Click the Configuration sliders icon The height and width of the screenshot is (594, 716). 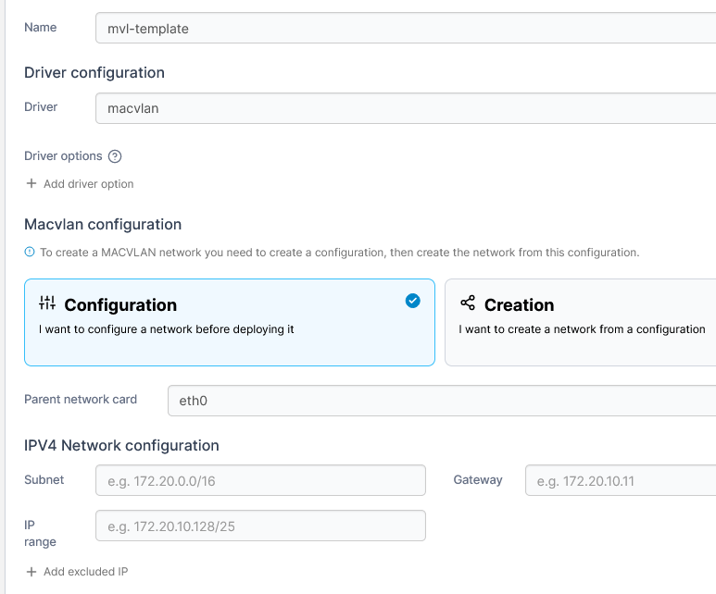click(x=47, y=303)
